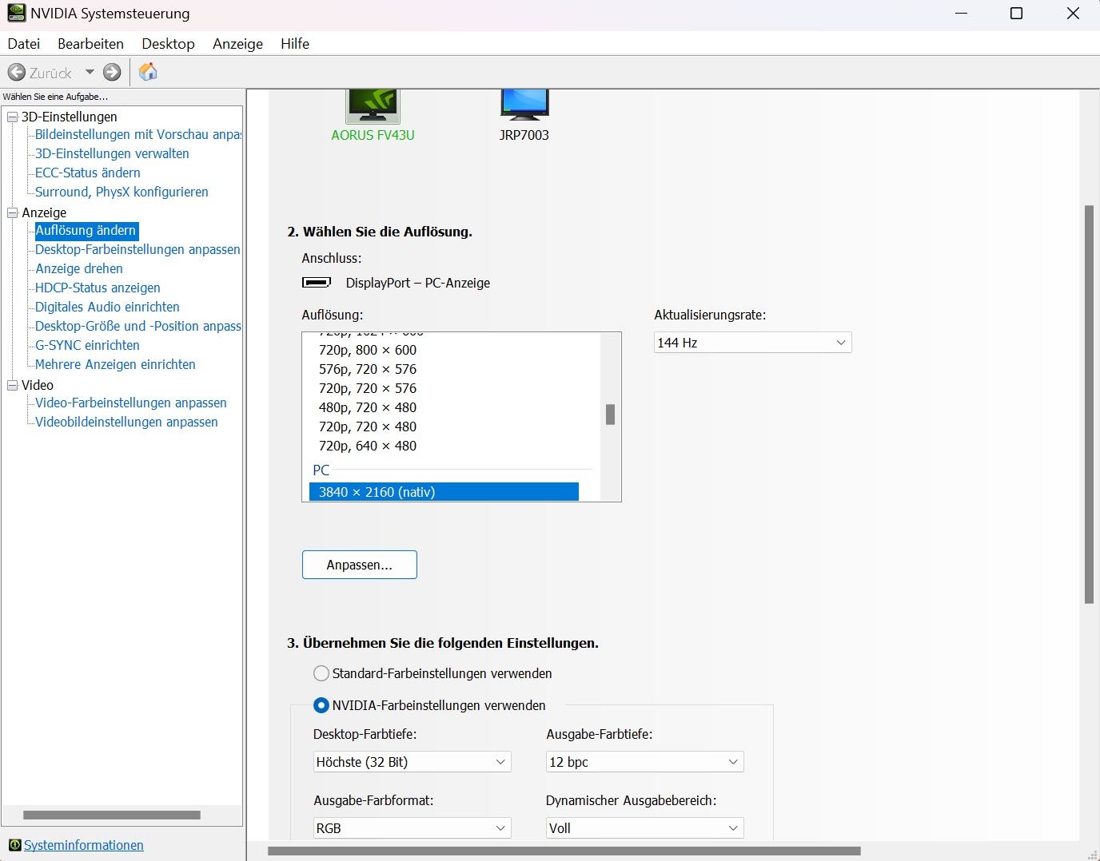Select resolution 720p, 800 × 600
This screenshot has width=1100, height=861.
tap(368, 350)
